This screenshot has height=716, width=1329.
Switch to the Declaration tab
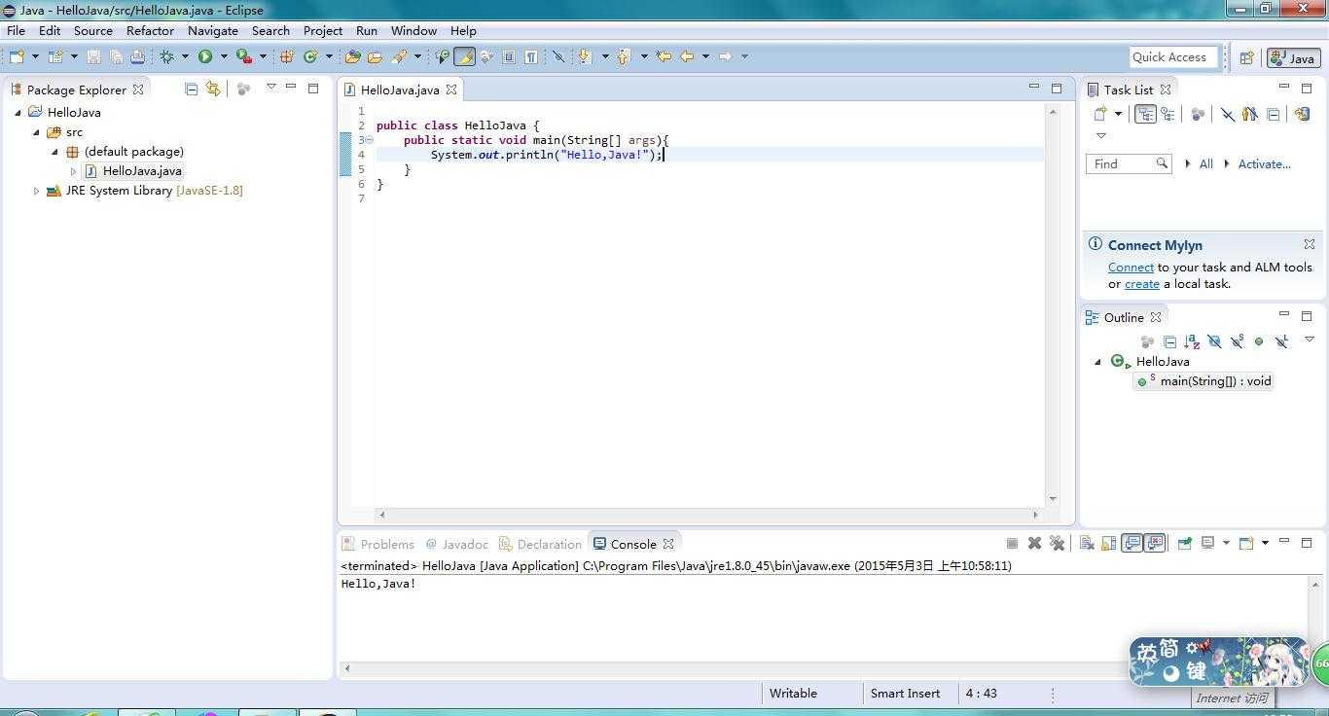[541, 544]
